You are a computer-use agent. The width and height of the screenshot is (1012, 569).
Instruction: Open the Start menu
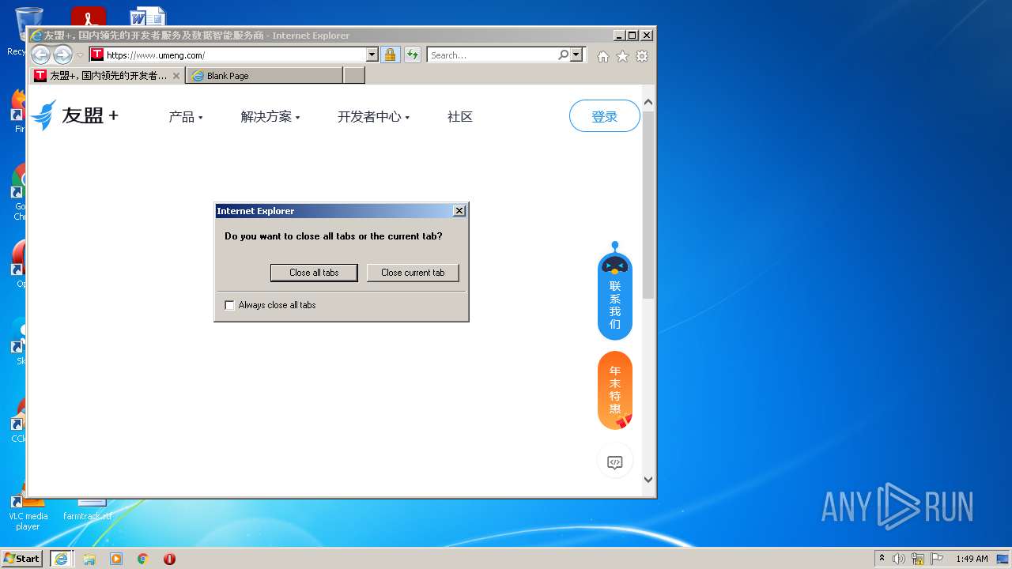tap(22, 558)
